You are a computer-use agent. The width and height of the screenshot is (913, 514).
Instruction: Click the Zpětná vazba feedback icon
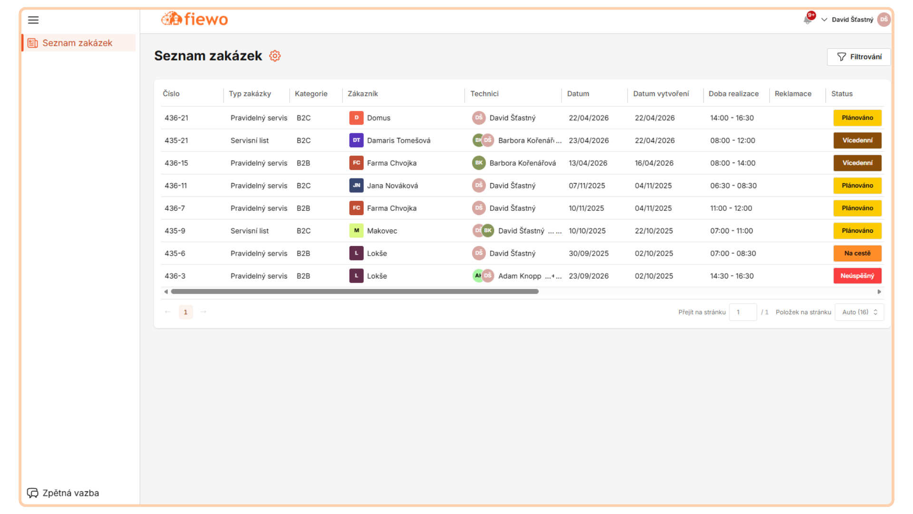(32, 493)
